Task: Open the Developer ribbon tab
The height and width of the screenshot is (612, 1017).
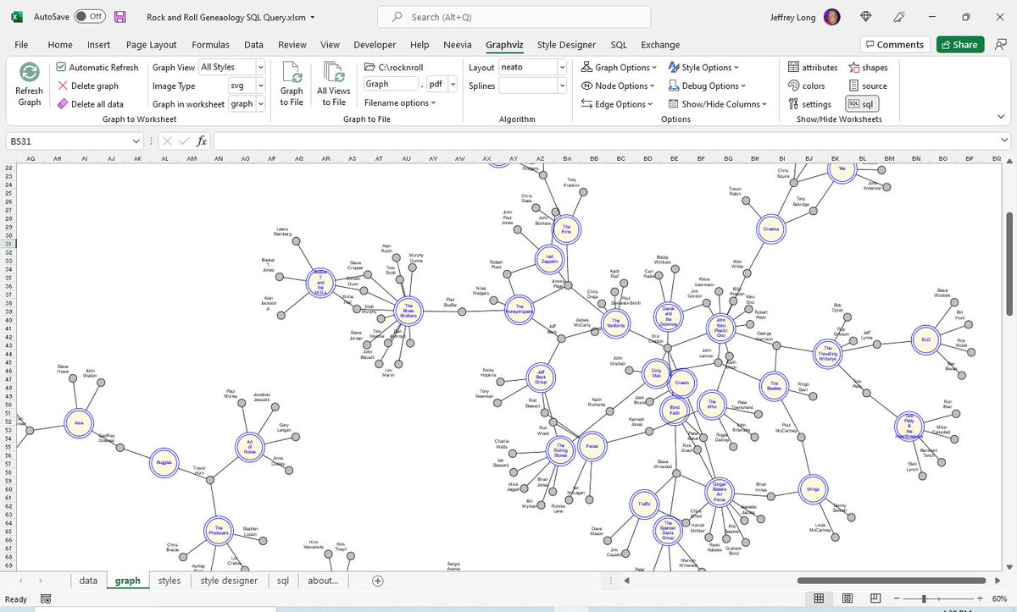Action: click(375, 45)
